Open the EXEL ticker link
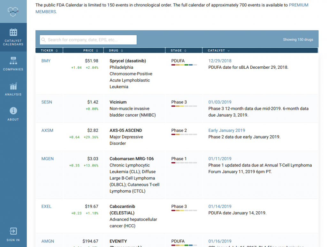The image size is (327, 247). [46, 207]
